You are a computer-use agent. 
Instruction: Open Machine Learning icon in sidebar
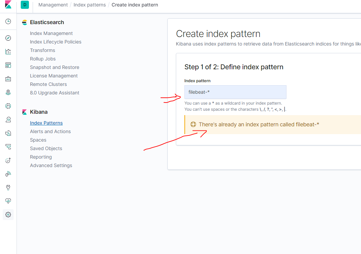tap(8, 106)
